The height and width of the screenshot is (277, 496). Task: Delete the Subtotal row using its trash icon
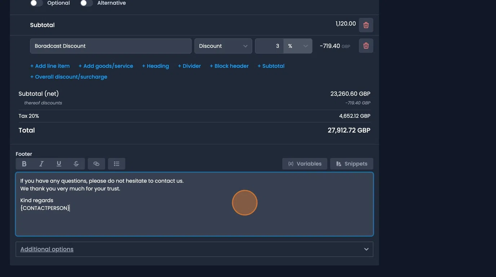tap(366, 25)
